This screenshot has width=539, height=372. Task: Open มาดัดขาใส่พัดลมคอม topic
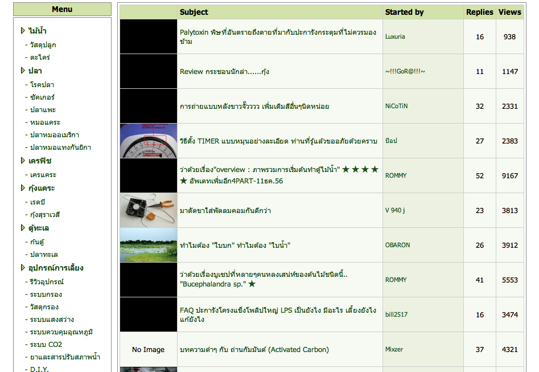(225, 211)
